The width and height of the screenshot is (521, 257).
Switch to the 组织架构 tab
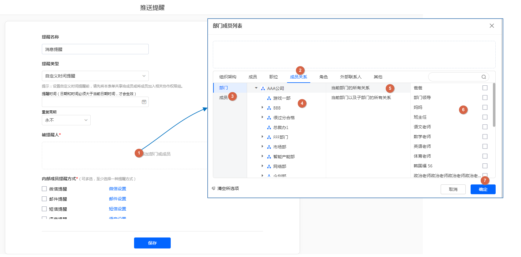[228, 77]
